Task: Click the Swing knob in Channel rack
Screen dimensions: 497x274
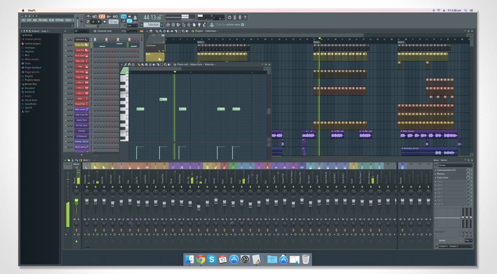Action: coord(128,31)
